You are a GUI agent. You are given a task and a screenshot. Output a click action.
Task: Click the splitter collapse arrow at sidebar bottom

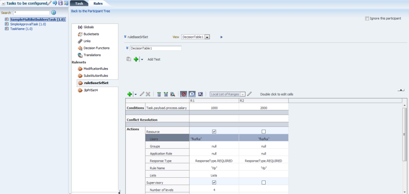pos(119,192)
